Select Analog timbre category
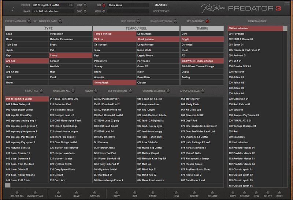Screen dimensions: 293x200 point(202,77)
